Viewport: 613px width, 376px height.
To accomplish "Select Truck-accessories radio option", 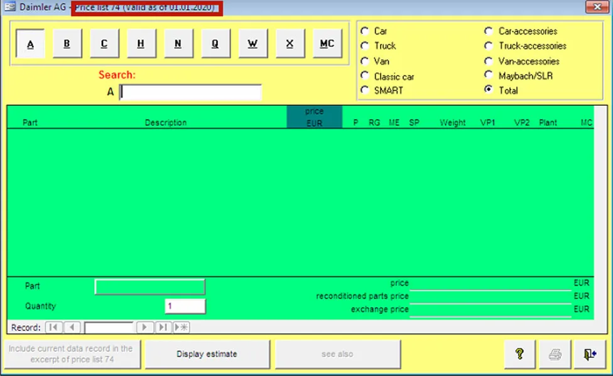I will [x=488, y=46].
